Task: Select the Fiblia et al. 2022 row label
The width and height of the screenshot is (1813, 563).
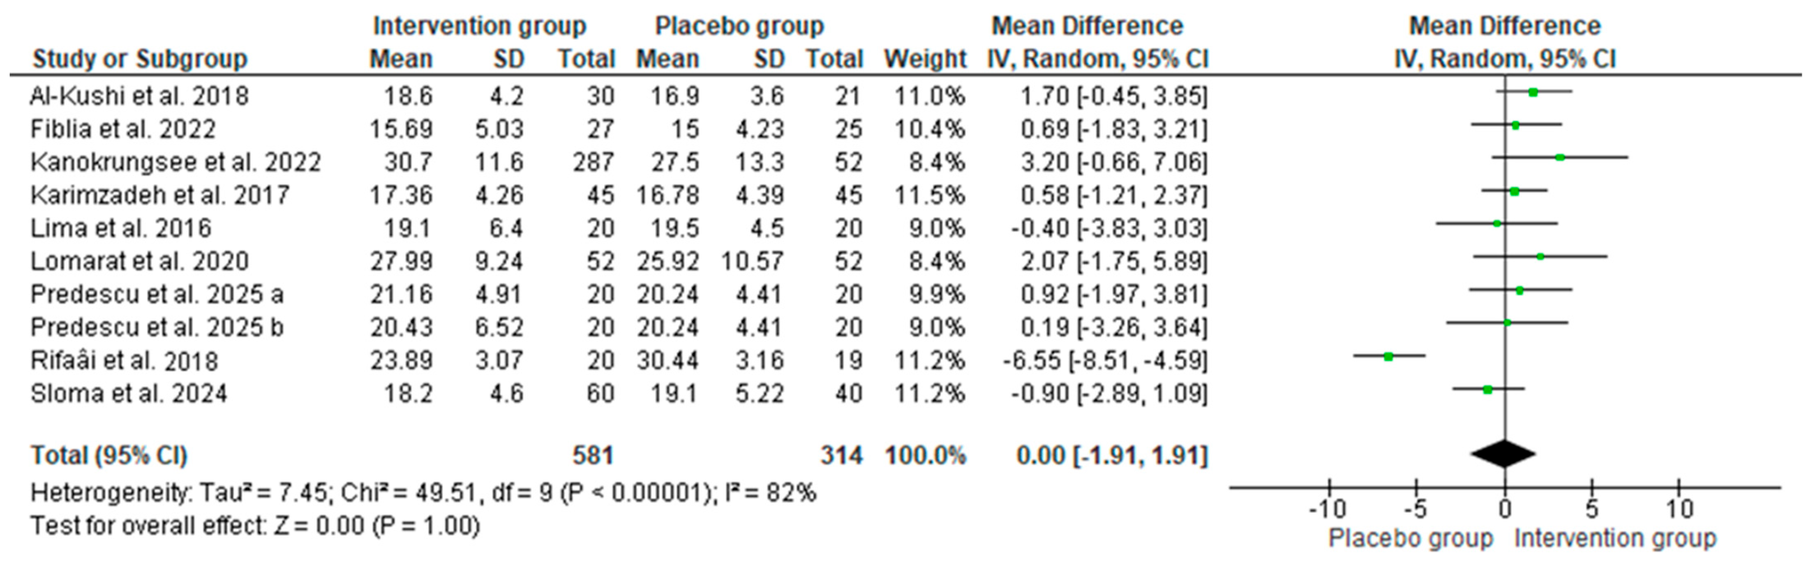Action: 123,129
